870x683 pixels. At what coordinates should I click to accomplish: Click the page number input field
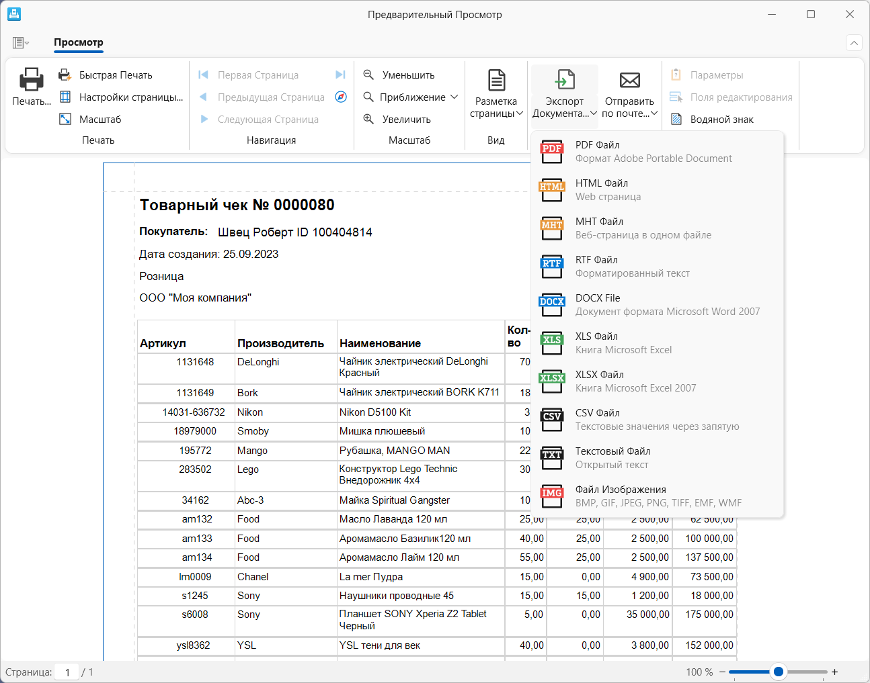(67, 672)
